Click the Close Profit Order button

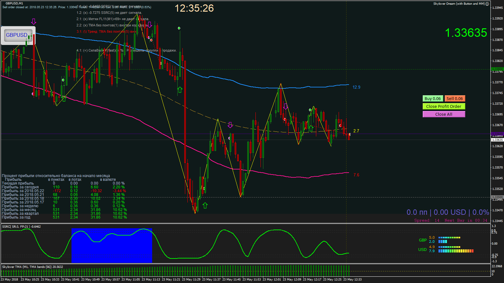(x=444, y=106)
